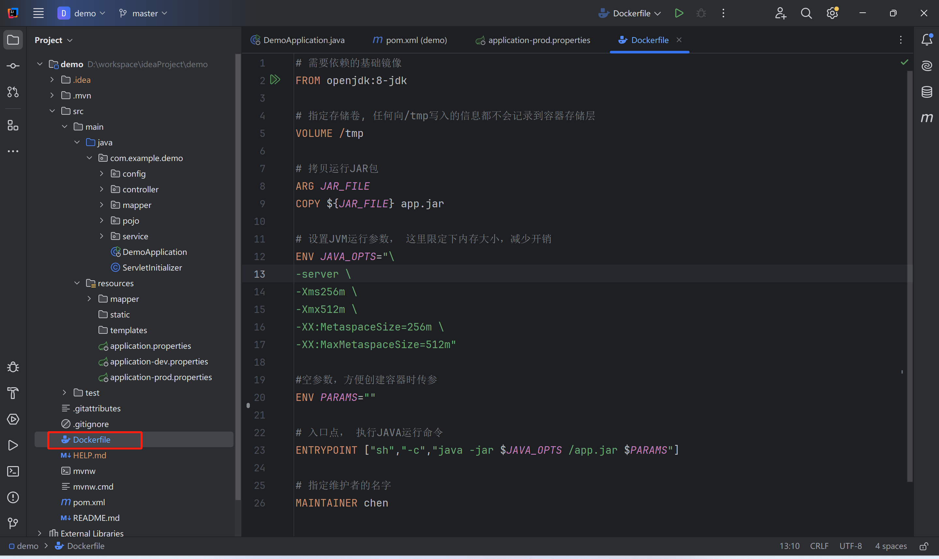Viewport: 939px width, 559px height.
Task: Toggle the read-only lock icon in status bar
Action: click(x=924, y=546)
